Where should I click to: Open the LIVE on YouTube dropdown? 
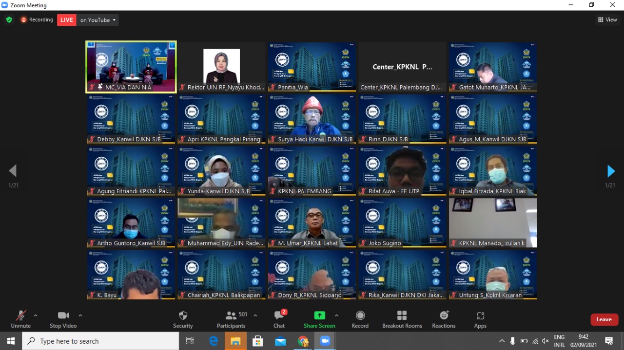[98, 20]
